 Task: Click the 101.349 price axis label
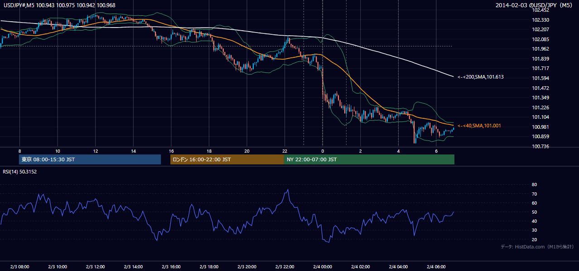coord(540,98)
